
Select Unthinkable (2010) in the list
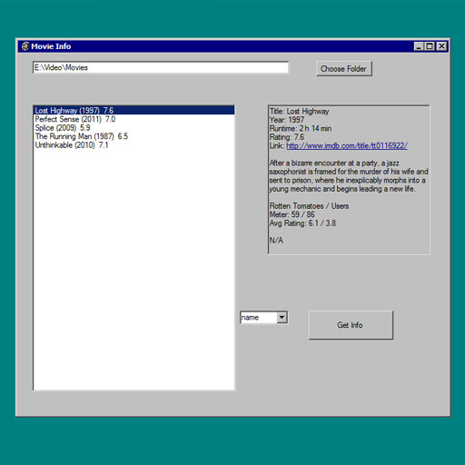point(134,145)
